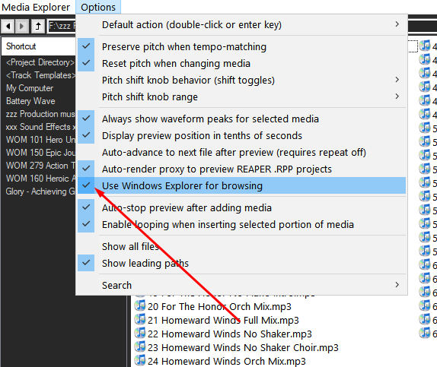Select xxx Sound Effects shortcut

[40, 127]
